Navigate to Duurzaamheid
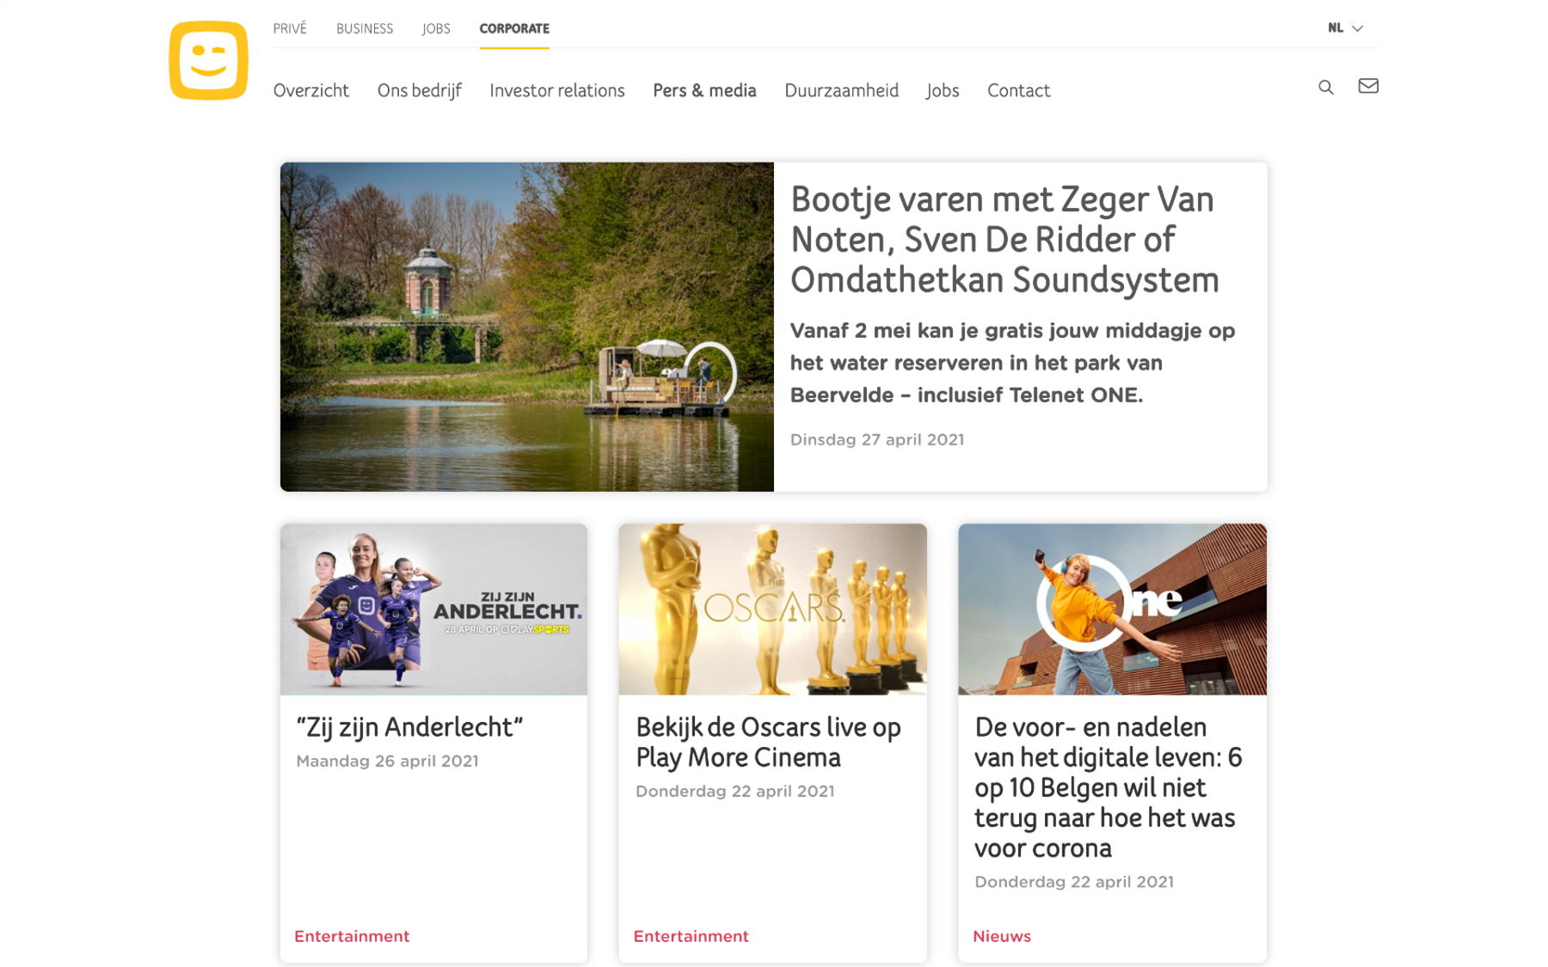The width and height of the screenshot is (1548, 967). 842,90
